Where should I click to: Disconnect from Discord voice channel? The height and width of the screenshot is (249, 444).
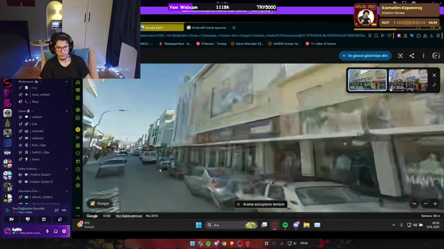click(x=64, y=210)
